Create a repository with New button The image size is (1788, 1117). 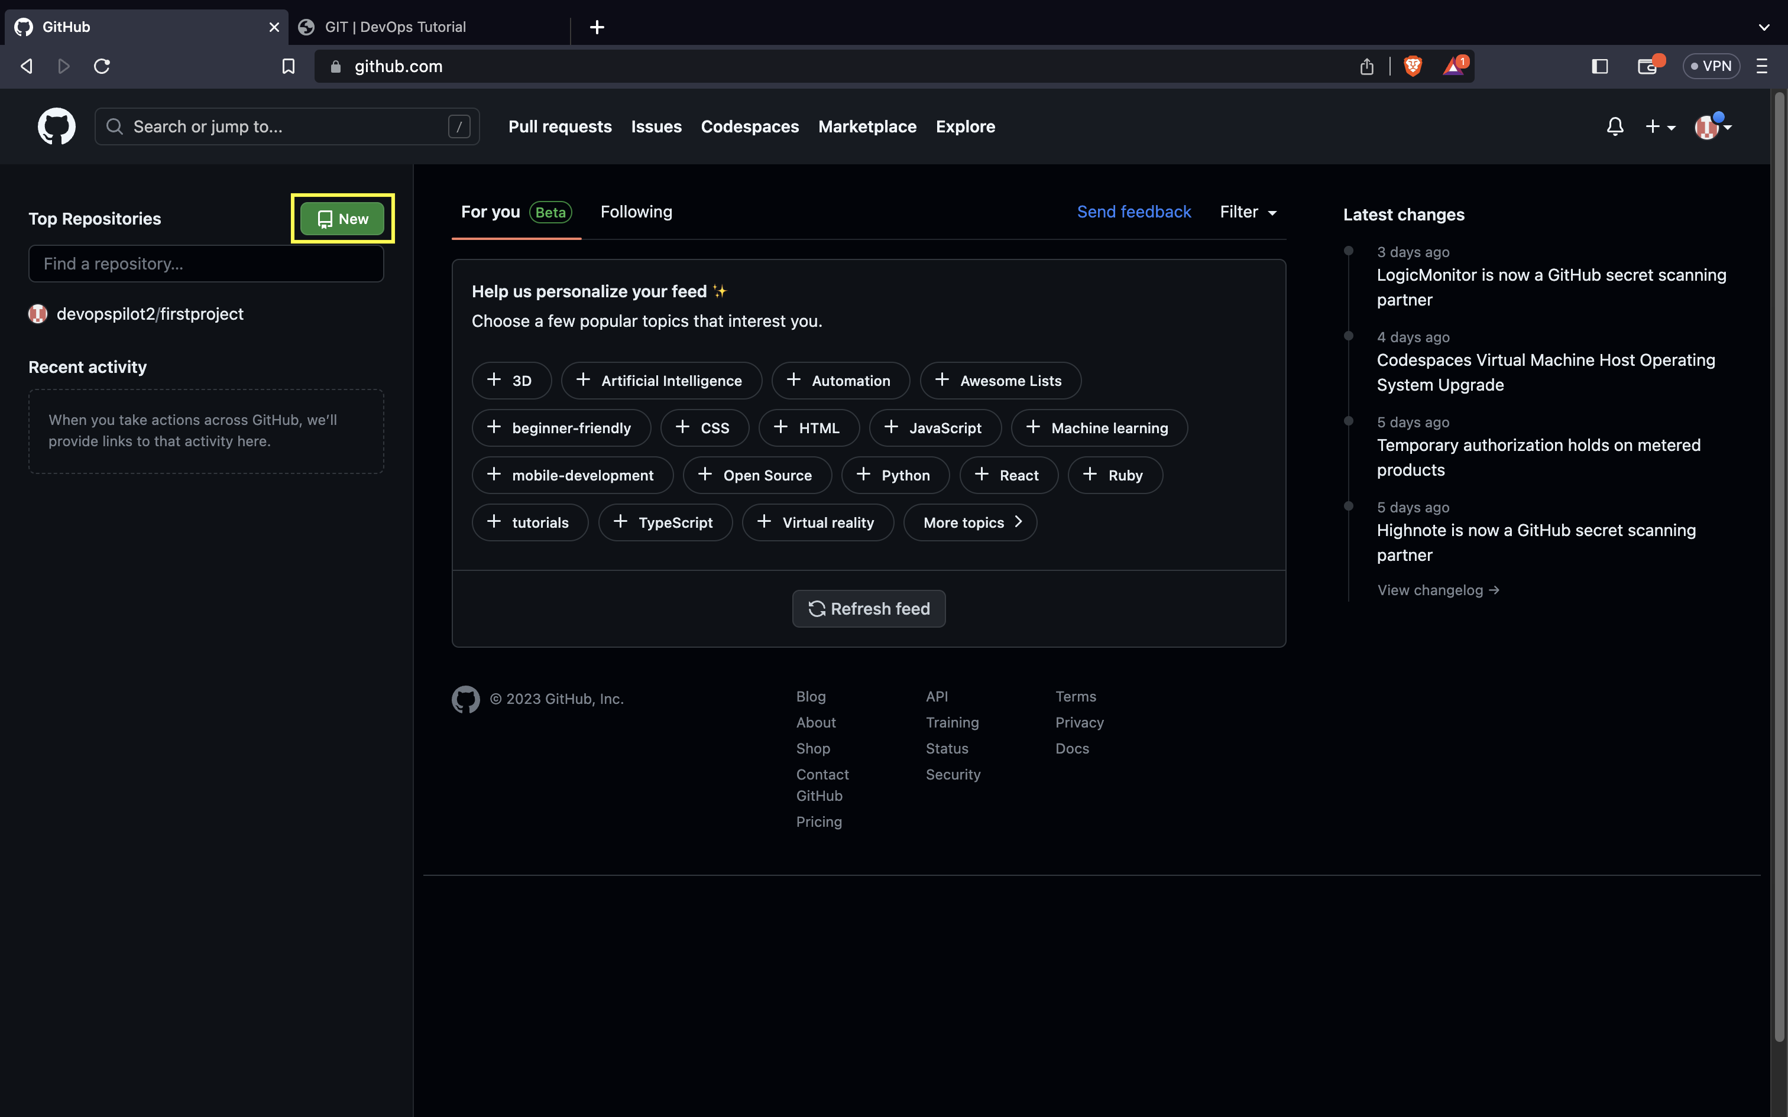[342, 219]
